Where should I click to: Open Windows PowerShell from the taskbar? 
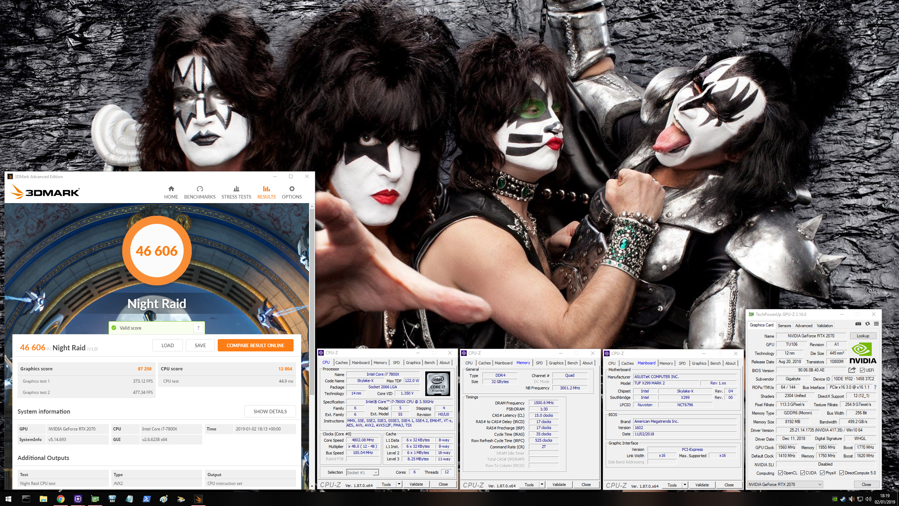point(146,499)
